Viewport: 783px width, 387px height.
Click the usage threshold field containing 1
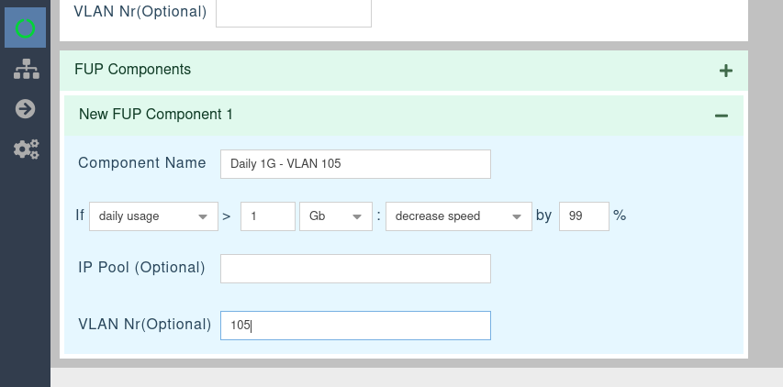[x=267, y=216]
